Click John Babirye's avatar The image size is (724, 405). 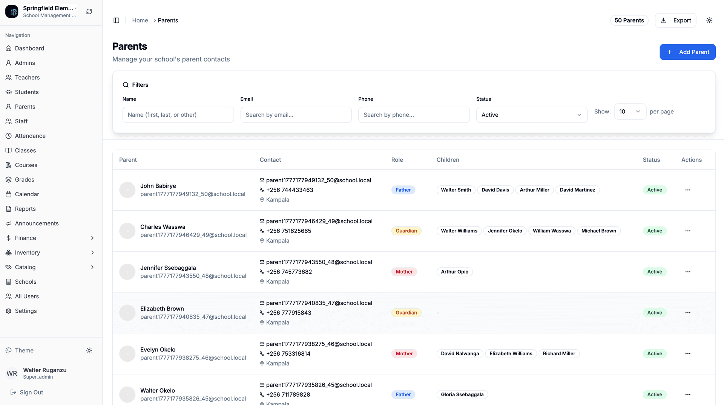tap(127, 190)
